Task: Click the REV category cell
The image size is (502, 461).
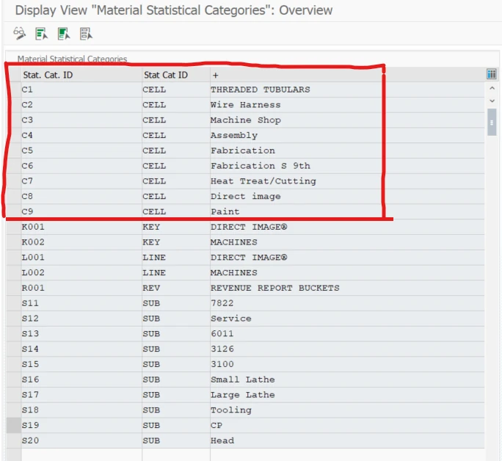Action: [176, 288]
